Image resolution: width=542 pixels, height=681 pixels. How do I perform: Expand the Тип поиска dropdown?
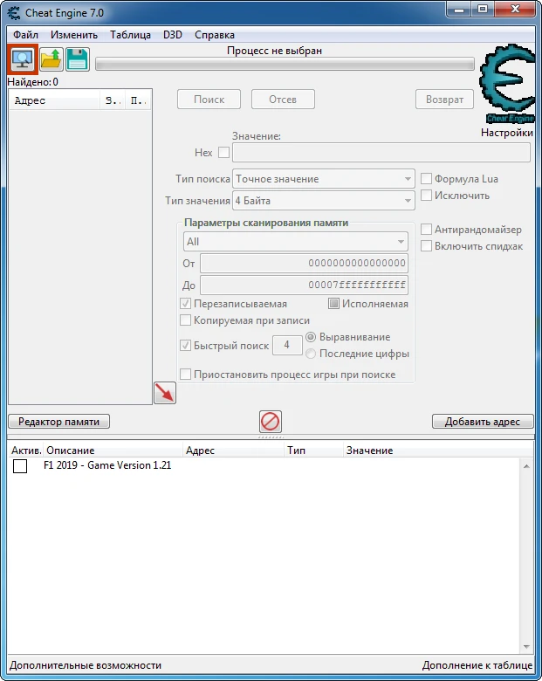coord(324,179)
